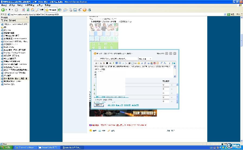Image resolution: width=243 pixels, height=150 pixels.
Task: Click the Mail envelope toolbar icon
Action: click(x=65, y=10)
